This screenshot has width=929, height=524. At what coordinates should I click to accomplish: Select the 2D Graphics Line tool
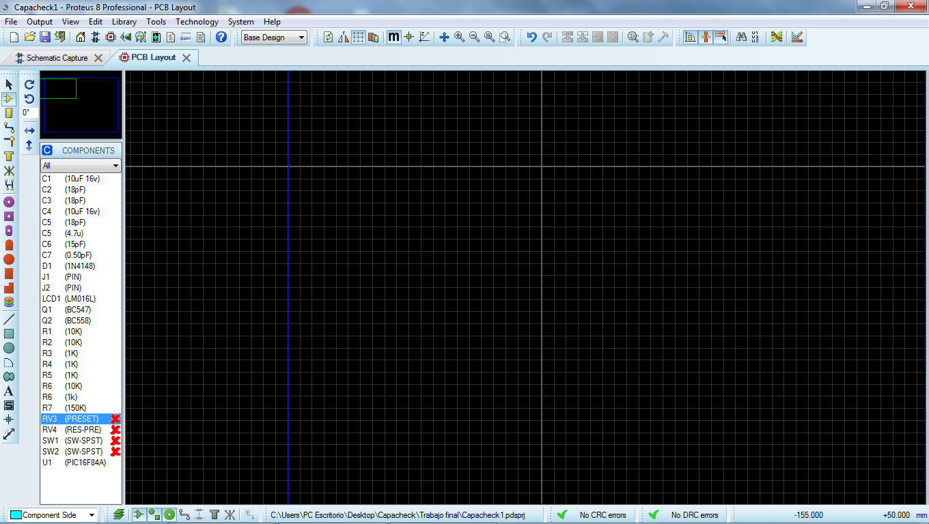coord(9,319)
